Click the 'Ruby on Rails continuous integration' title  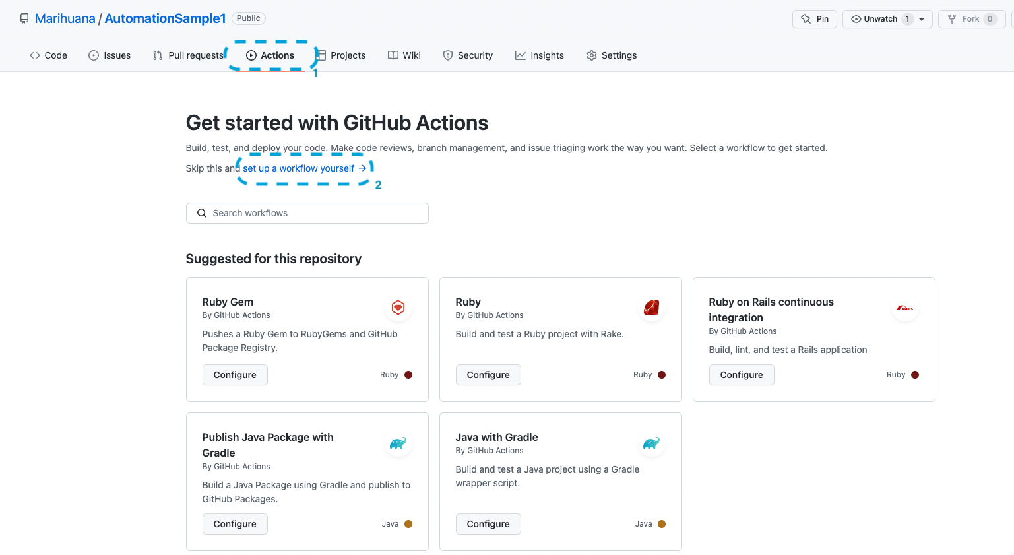[771, 310]
